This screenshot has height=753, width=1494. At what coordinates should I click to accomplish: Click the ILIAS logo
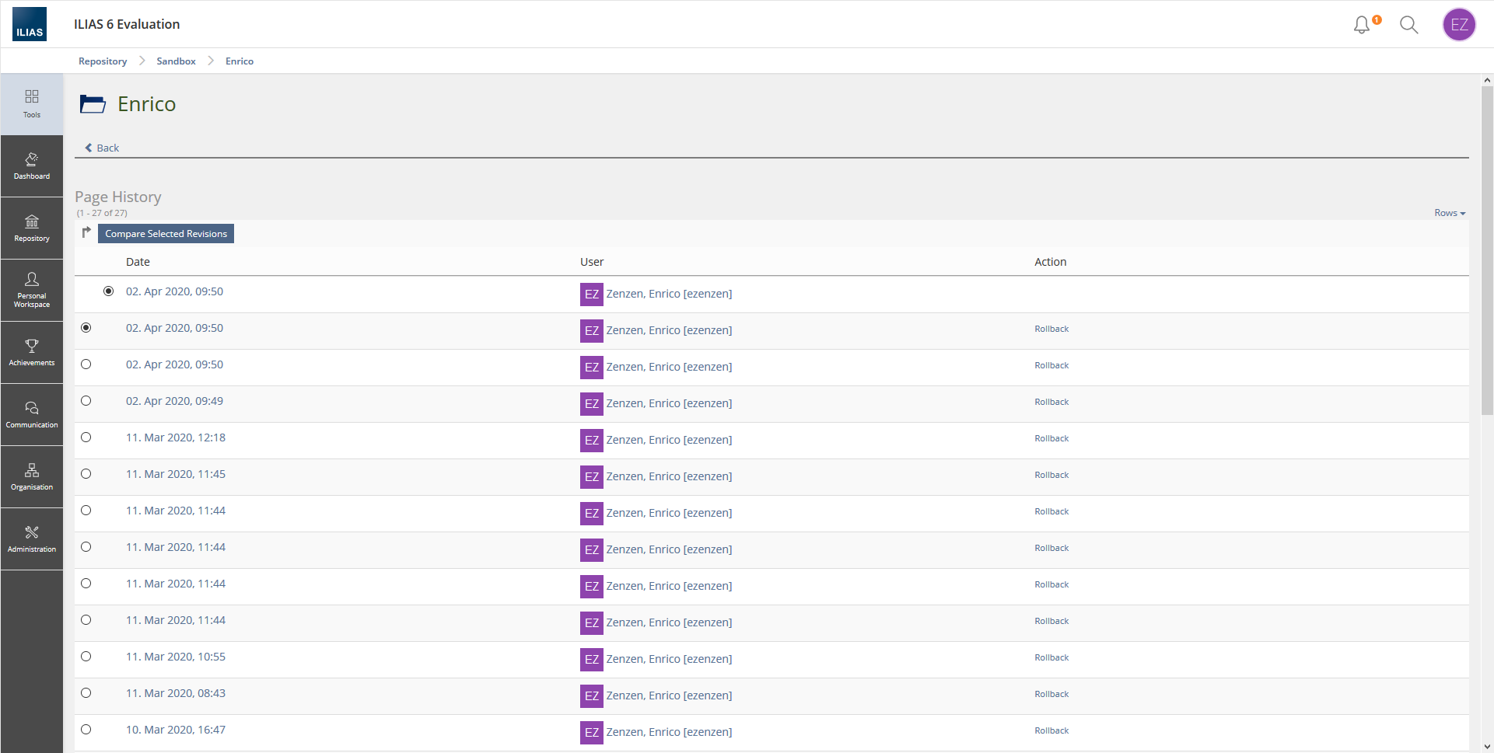coord(30,24)
